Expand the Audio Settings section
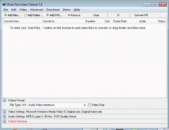This screenshot has width=169, height=130. tap(4, 116)
